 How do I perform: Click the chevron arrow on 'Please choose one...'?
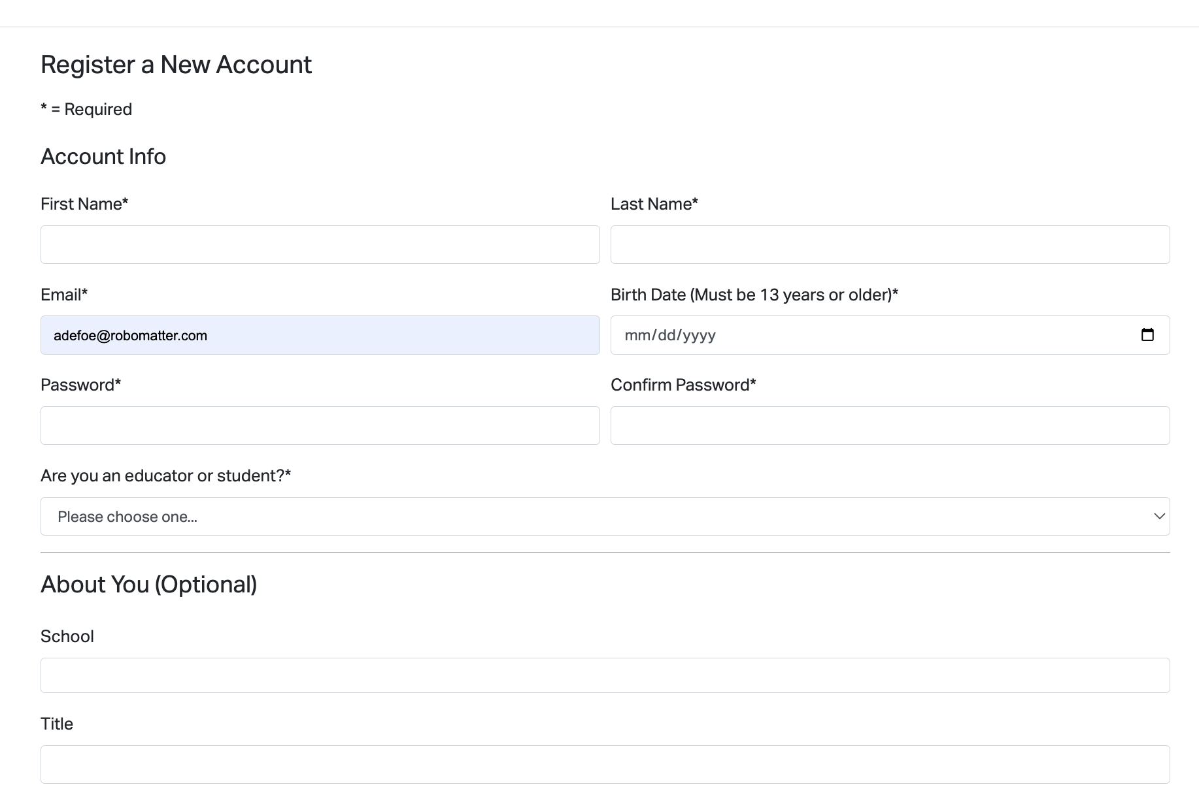pos(1159,517)
